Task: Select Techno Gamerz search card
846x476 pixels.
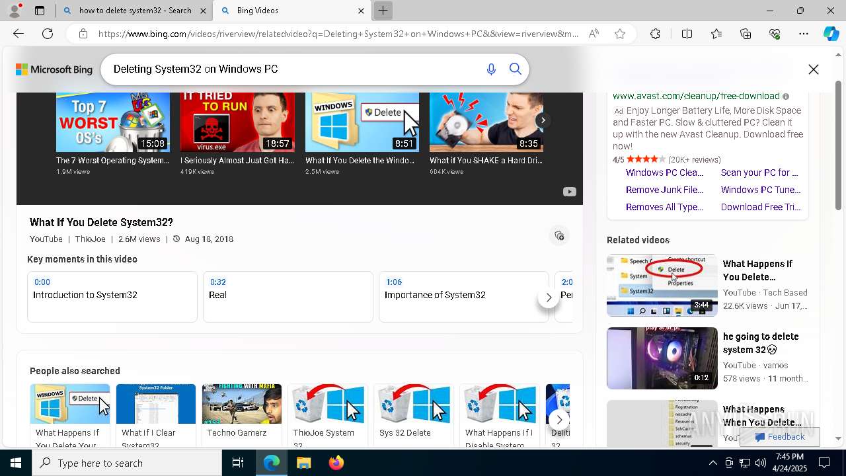Action: tap(242, 415)
